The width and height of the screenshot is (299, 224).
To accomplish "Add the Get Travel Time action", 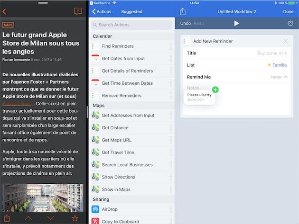I will point(132,152).
